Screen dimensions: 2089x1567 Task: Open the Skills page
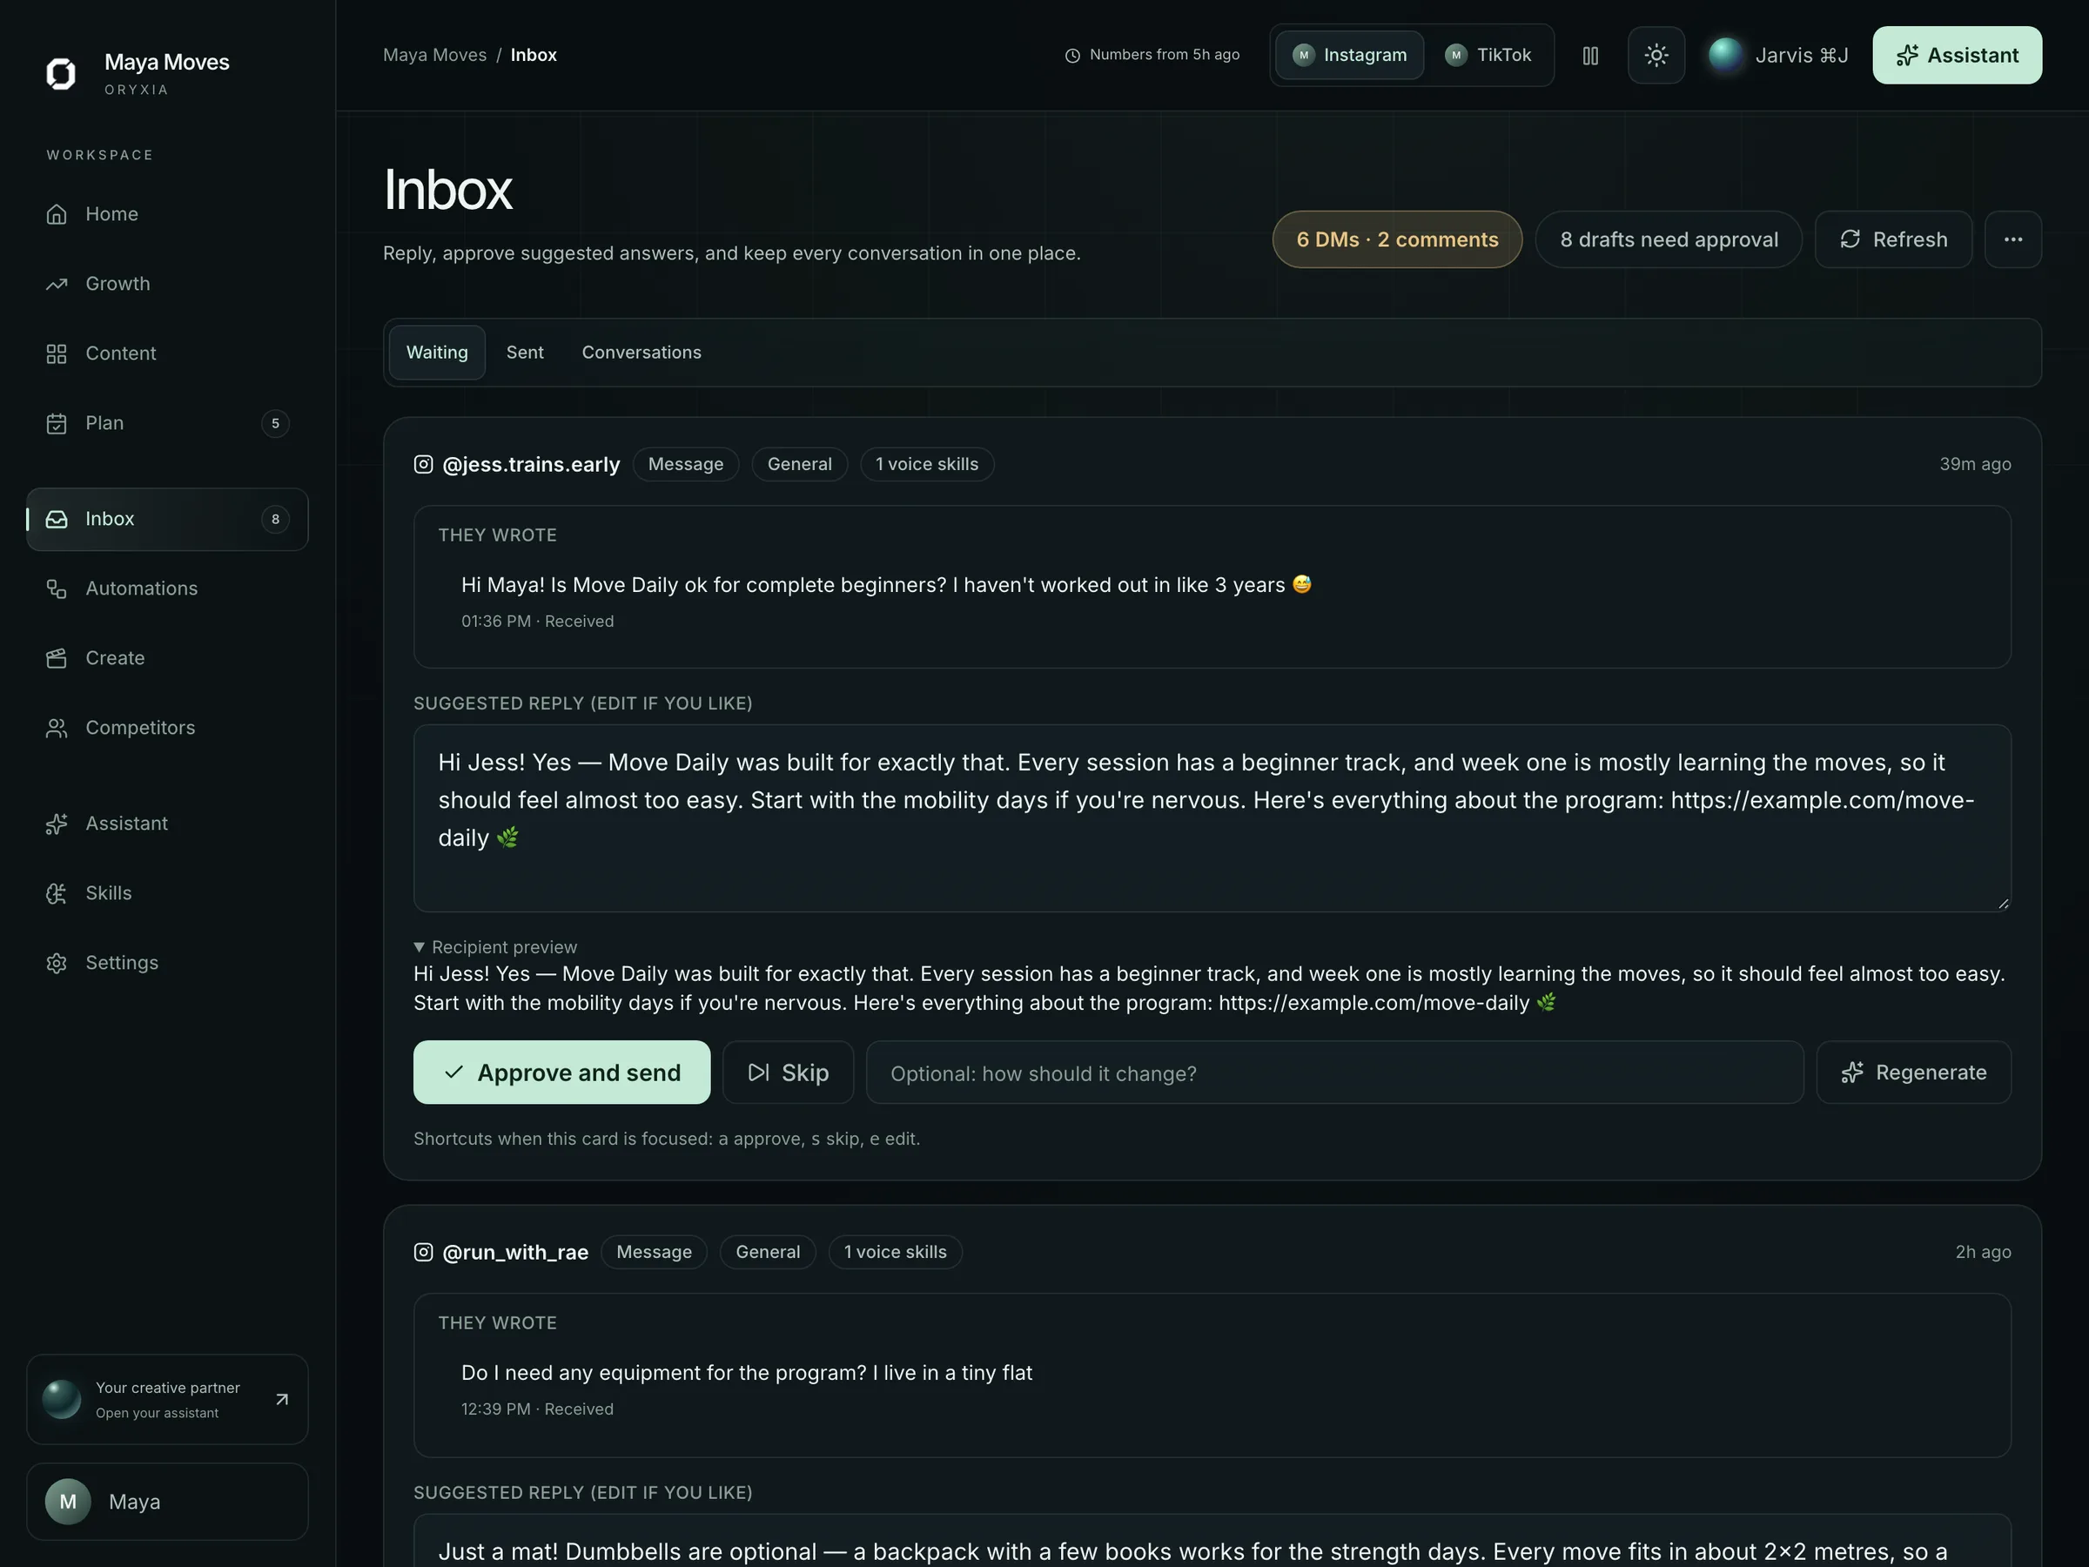point(167,893)
